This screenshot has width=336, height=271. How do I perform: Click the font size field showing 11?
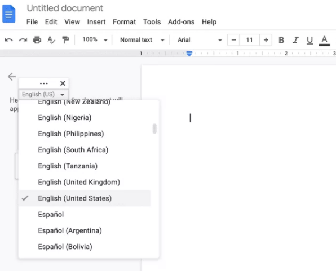pos(249,40)
